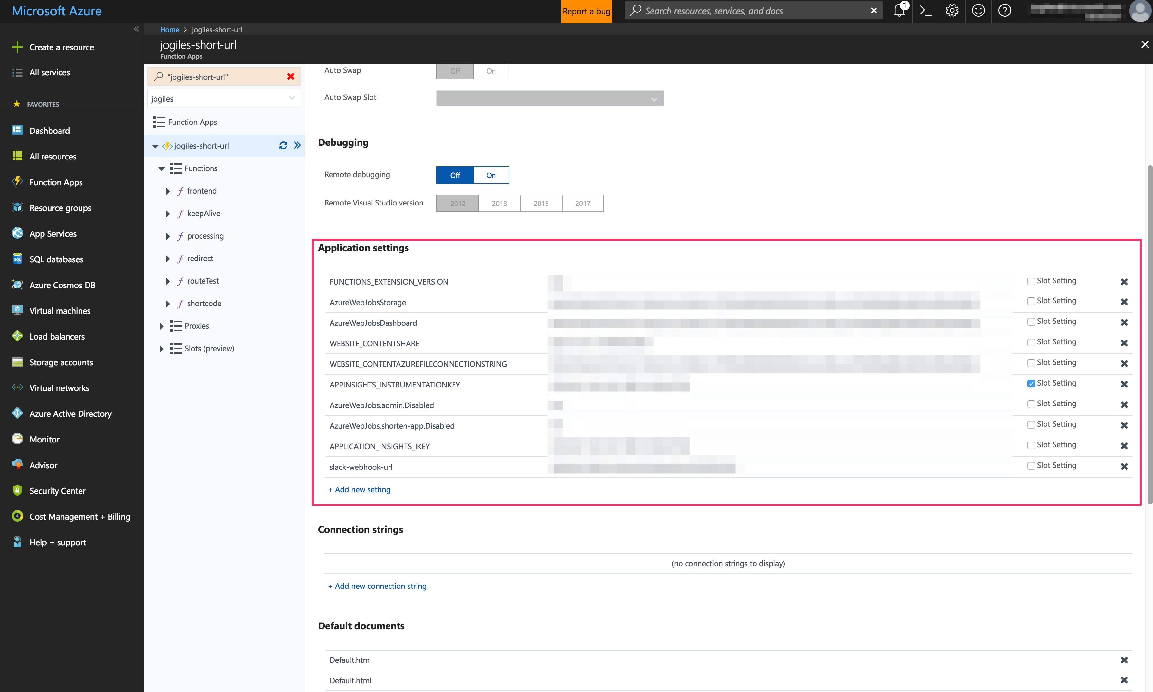Delete the slack-webhook-url setting

point(1124,466)
